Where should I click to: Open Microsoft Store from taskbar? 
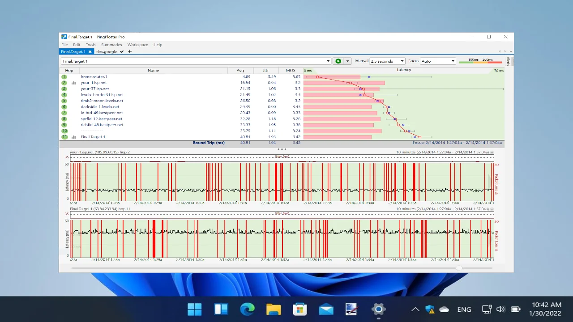299,309
